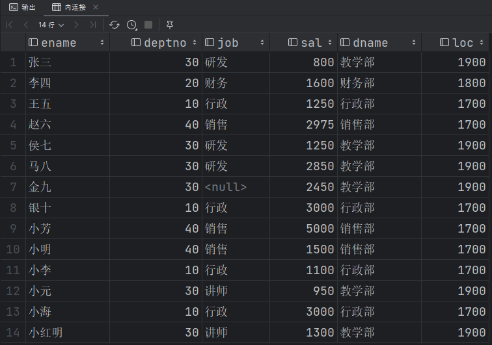Click the sal column icon

[292, 42]
